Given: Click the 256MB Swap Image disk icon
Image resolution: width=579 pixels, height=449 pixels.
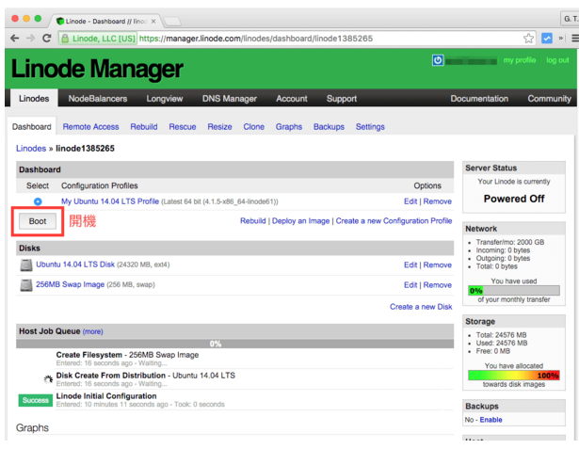Looking at the screenshot, I should coord(26,285).
